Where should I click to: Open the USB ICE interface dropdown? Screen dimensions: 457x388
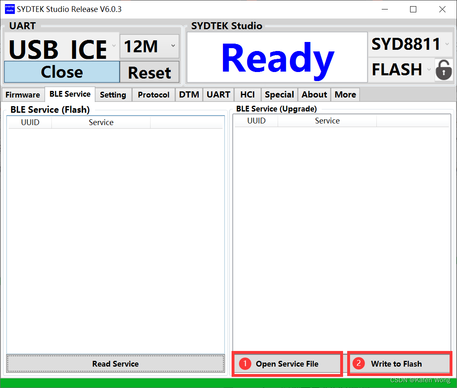click(x=114, y=46)
